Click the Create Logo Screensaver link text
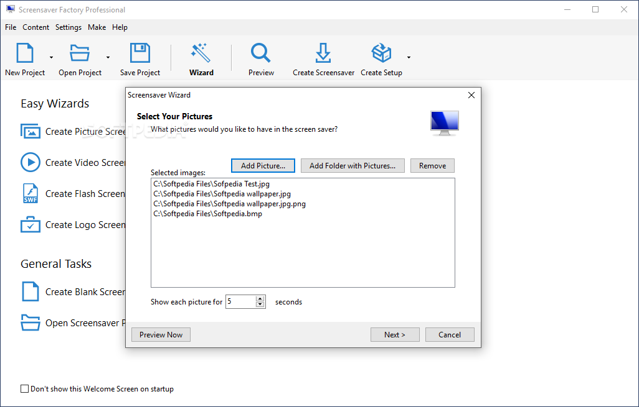The image size is (639, 407). [85, 225]
